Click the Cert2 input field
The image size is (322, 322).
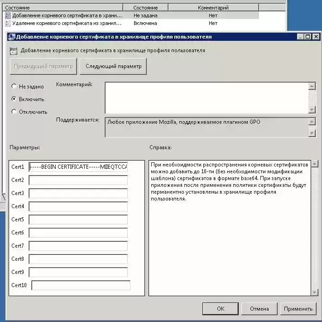click(x=78, y=180)
